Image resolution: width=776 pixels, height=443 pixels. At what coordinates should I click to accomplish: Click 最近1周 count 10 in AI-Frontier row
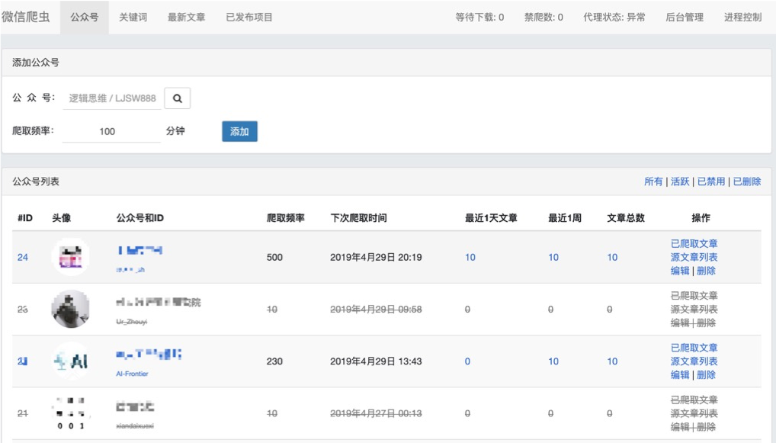553,361
